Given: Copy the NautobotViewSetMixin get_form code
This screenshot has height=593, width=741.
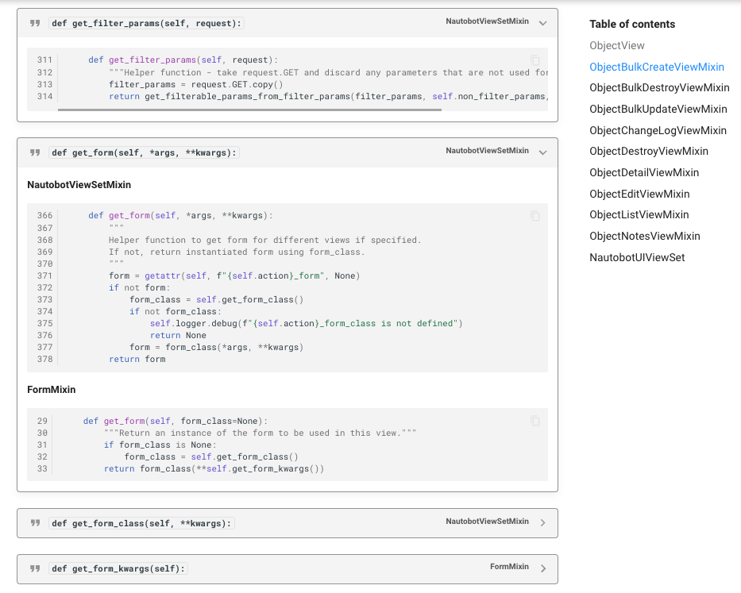Looking at the screenshot, I should [x=535, y=216].
